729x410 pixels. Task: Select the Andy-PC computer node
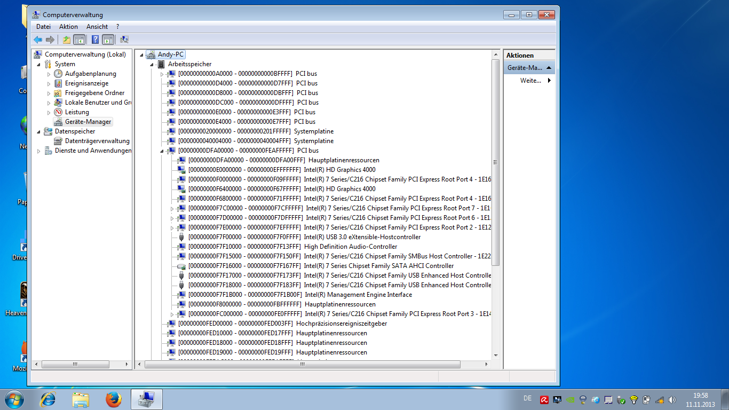click(170, 54)
